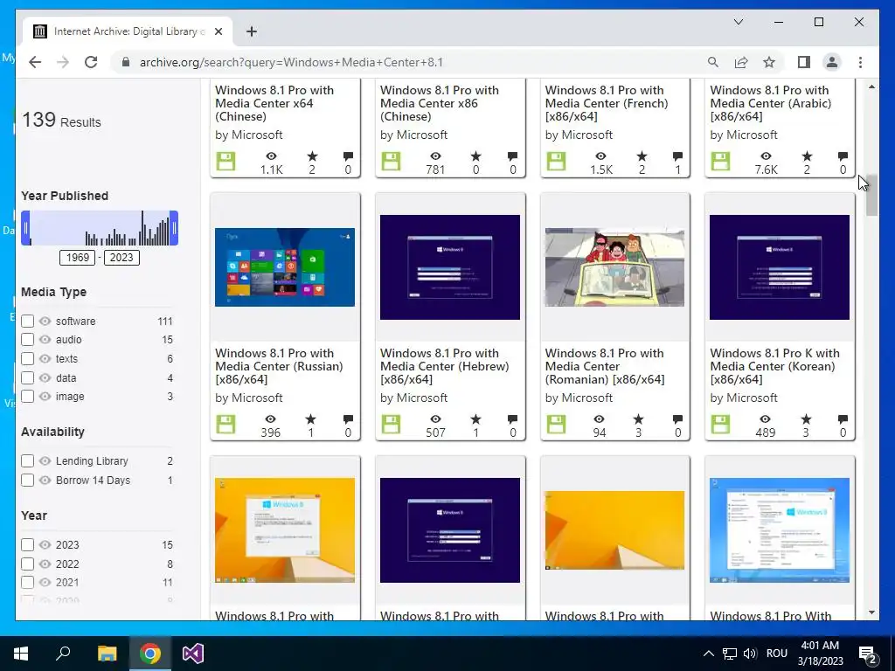Viewport: 895px width, 671px height.
Task: Click scrollbar down arrow
Action: (871, 612)
